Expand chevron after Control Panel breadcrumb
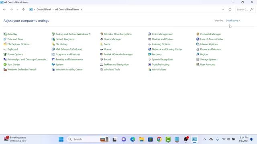 point(53,10)
